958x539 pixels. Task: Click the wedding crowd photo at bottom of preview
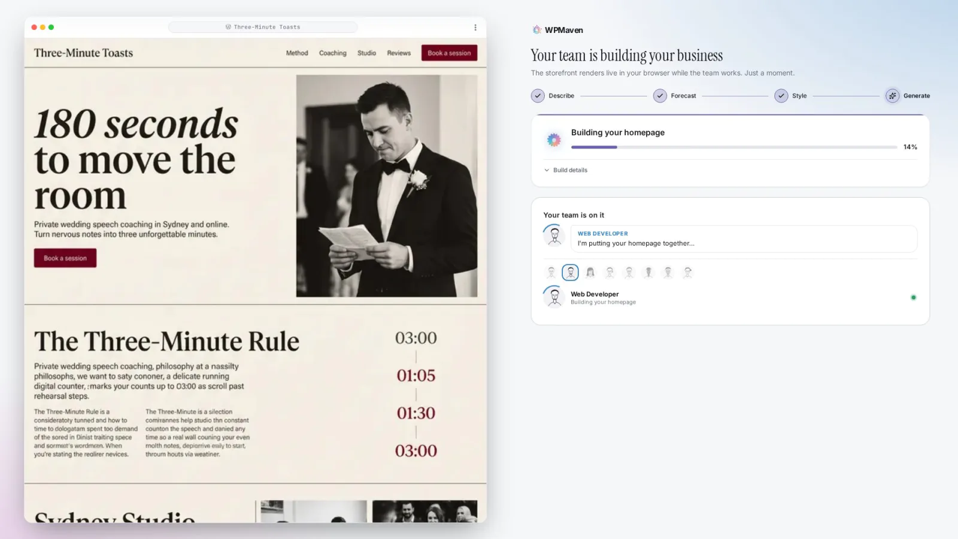[x=425, y=511]
